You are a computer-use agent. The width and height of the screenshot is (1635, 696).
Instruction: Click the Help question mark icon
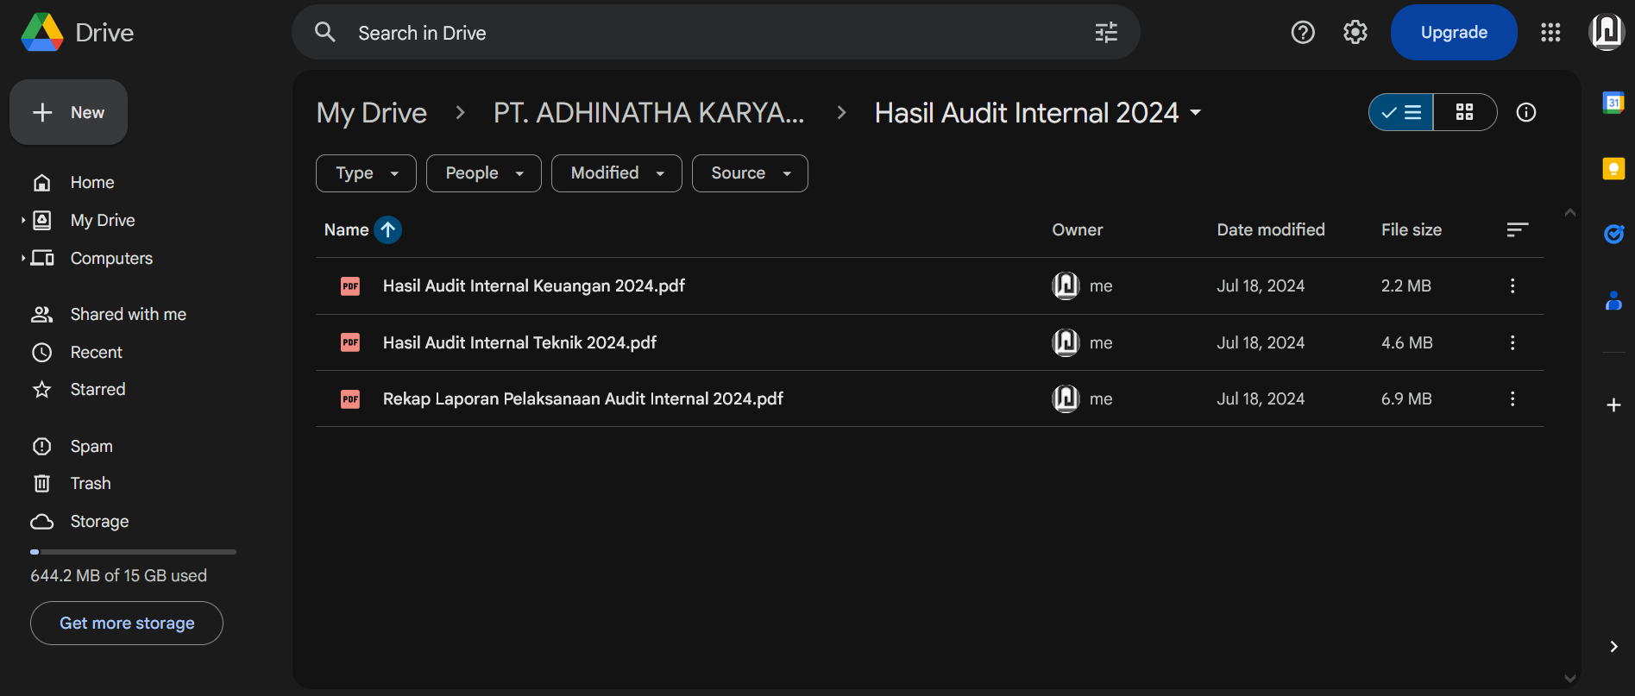[x=1302, y=33]
